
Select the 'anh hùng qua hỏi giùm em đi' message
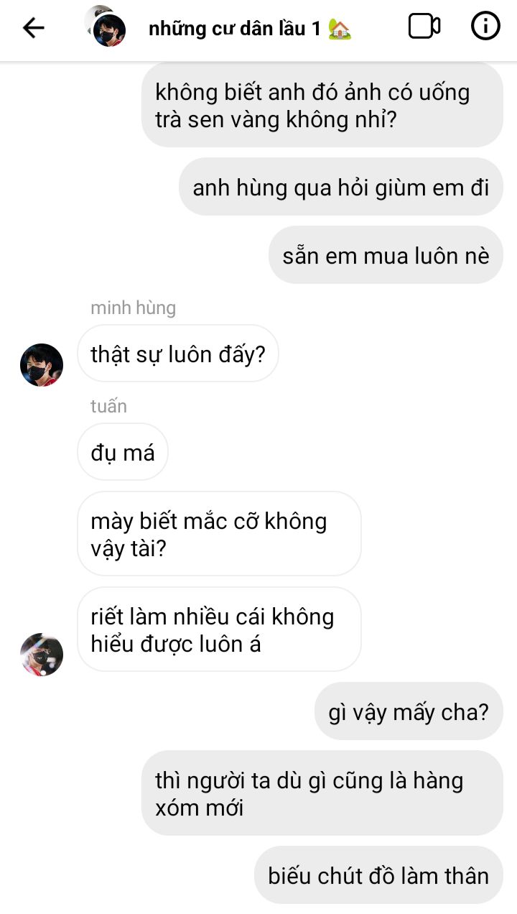click(x=341, y=187)
